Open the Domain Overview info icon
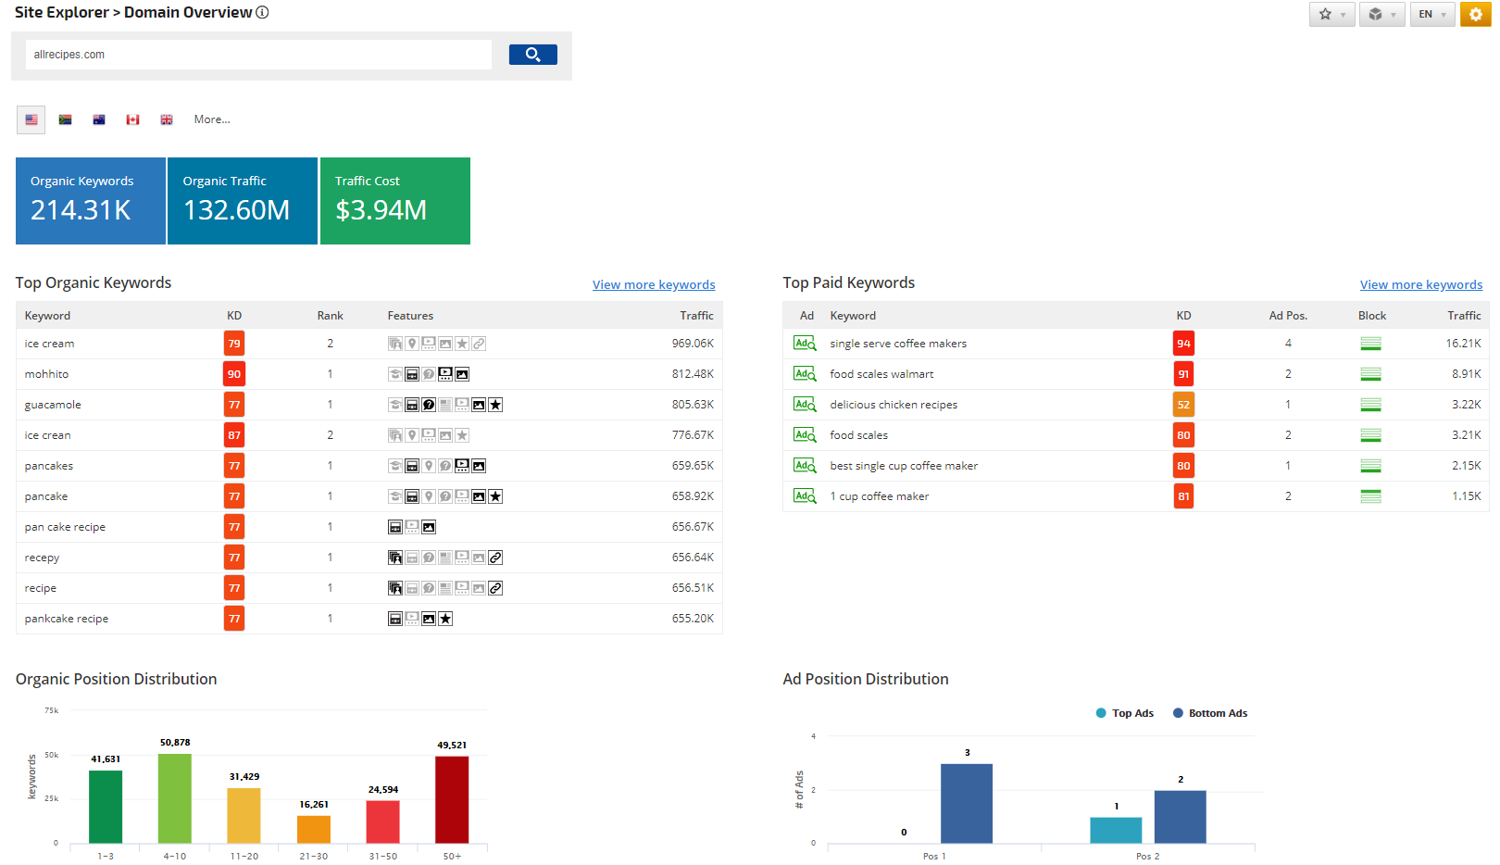This screenshot has width=1500, height=865. pyautogui.click(x=262, y=13)
